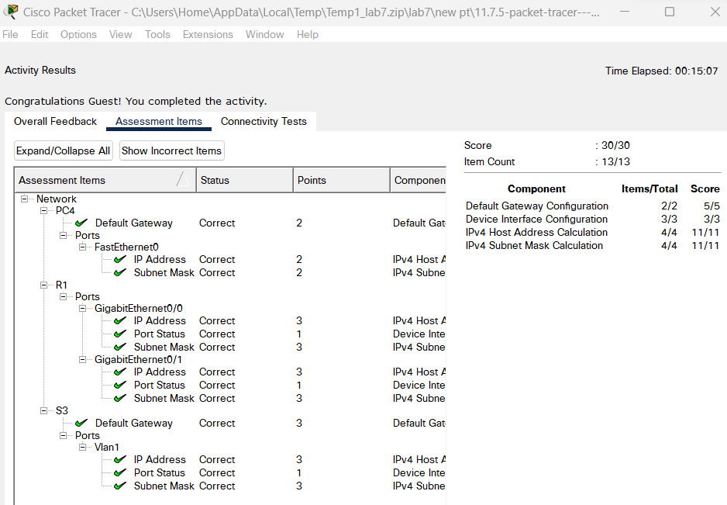Image resolution: width=727 pixels, height=505 pixels.
Task: Select FastEthernet0 Subnet Mask tree item
Action: click(164, 272)
